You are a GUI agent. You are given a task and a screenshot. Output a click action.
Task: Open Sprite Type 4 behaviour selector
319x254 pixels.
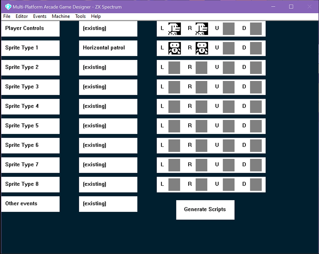click(108, 107)
